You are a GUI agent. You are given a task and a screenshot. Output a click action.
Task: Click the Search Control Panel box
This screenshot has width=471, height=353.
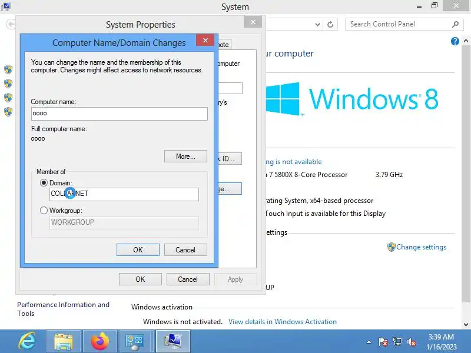click(x=403, y=24)
